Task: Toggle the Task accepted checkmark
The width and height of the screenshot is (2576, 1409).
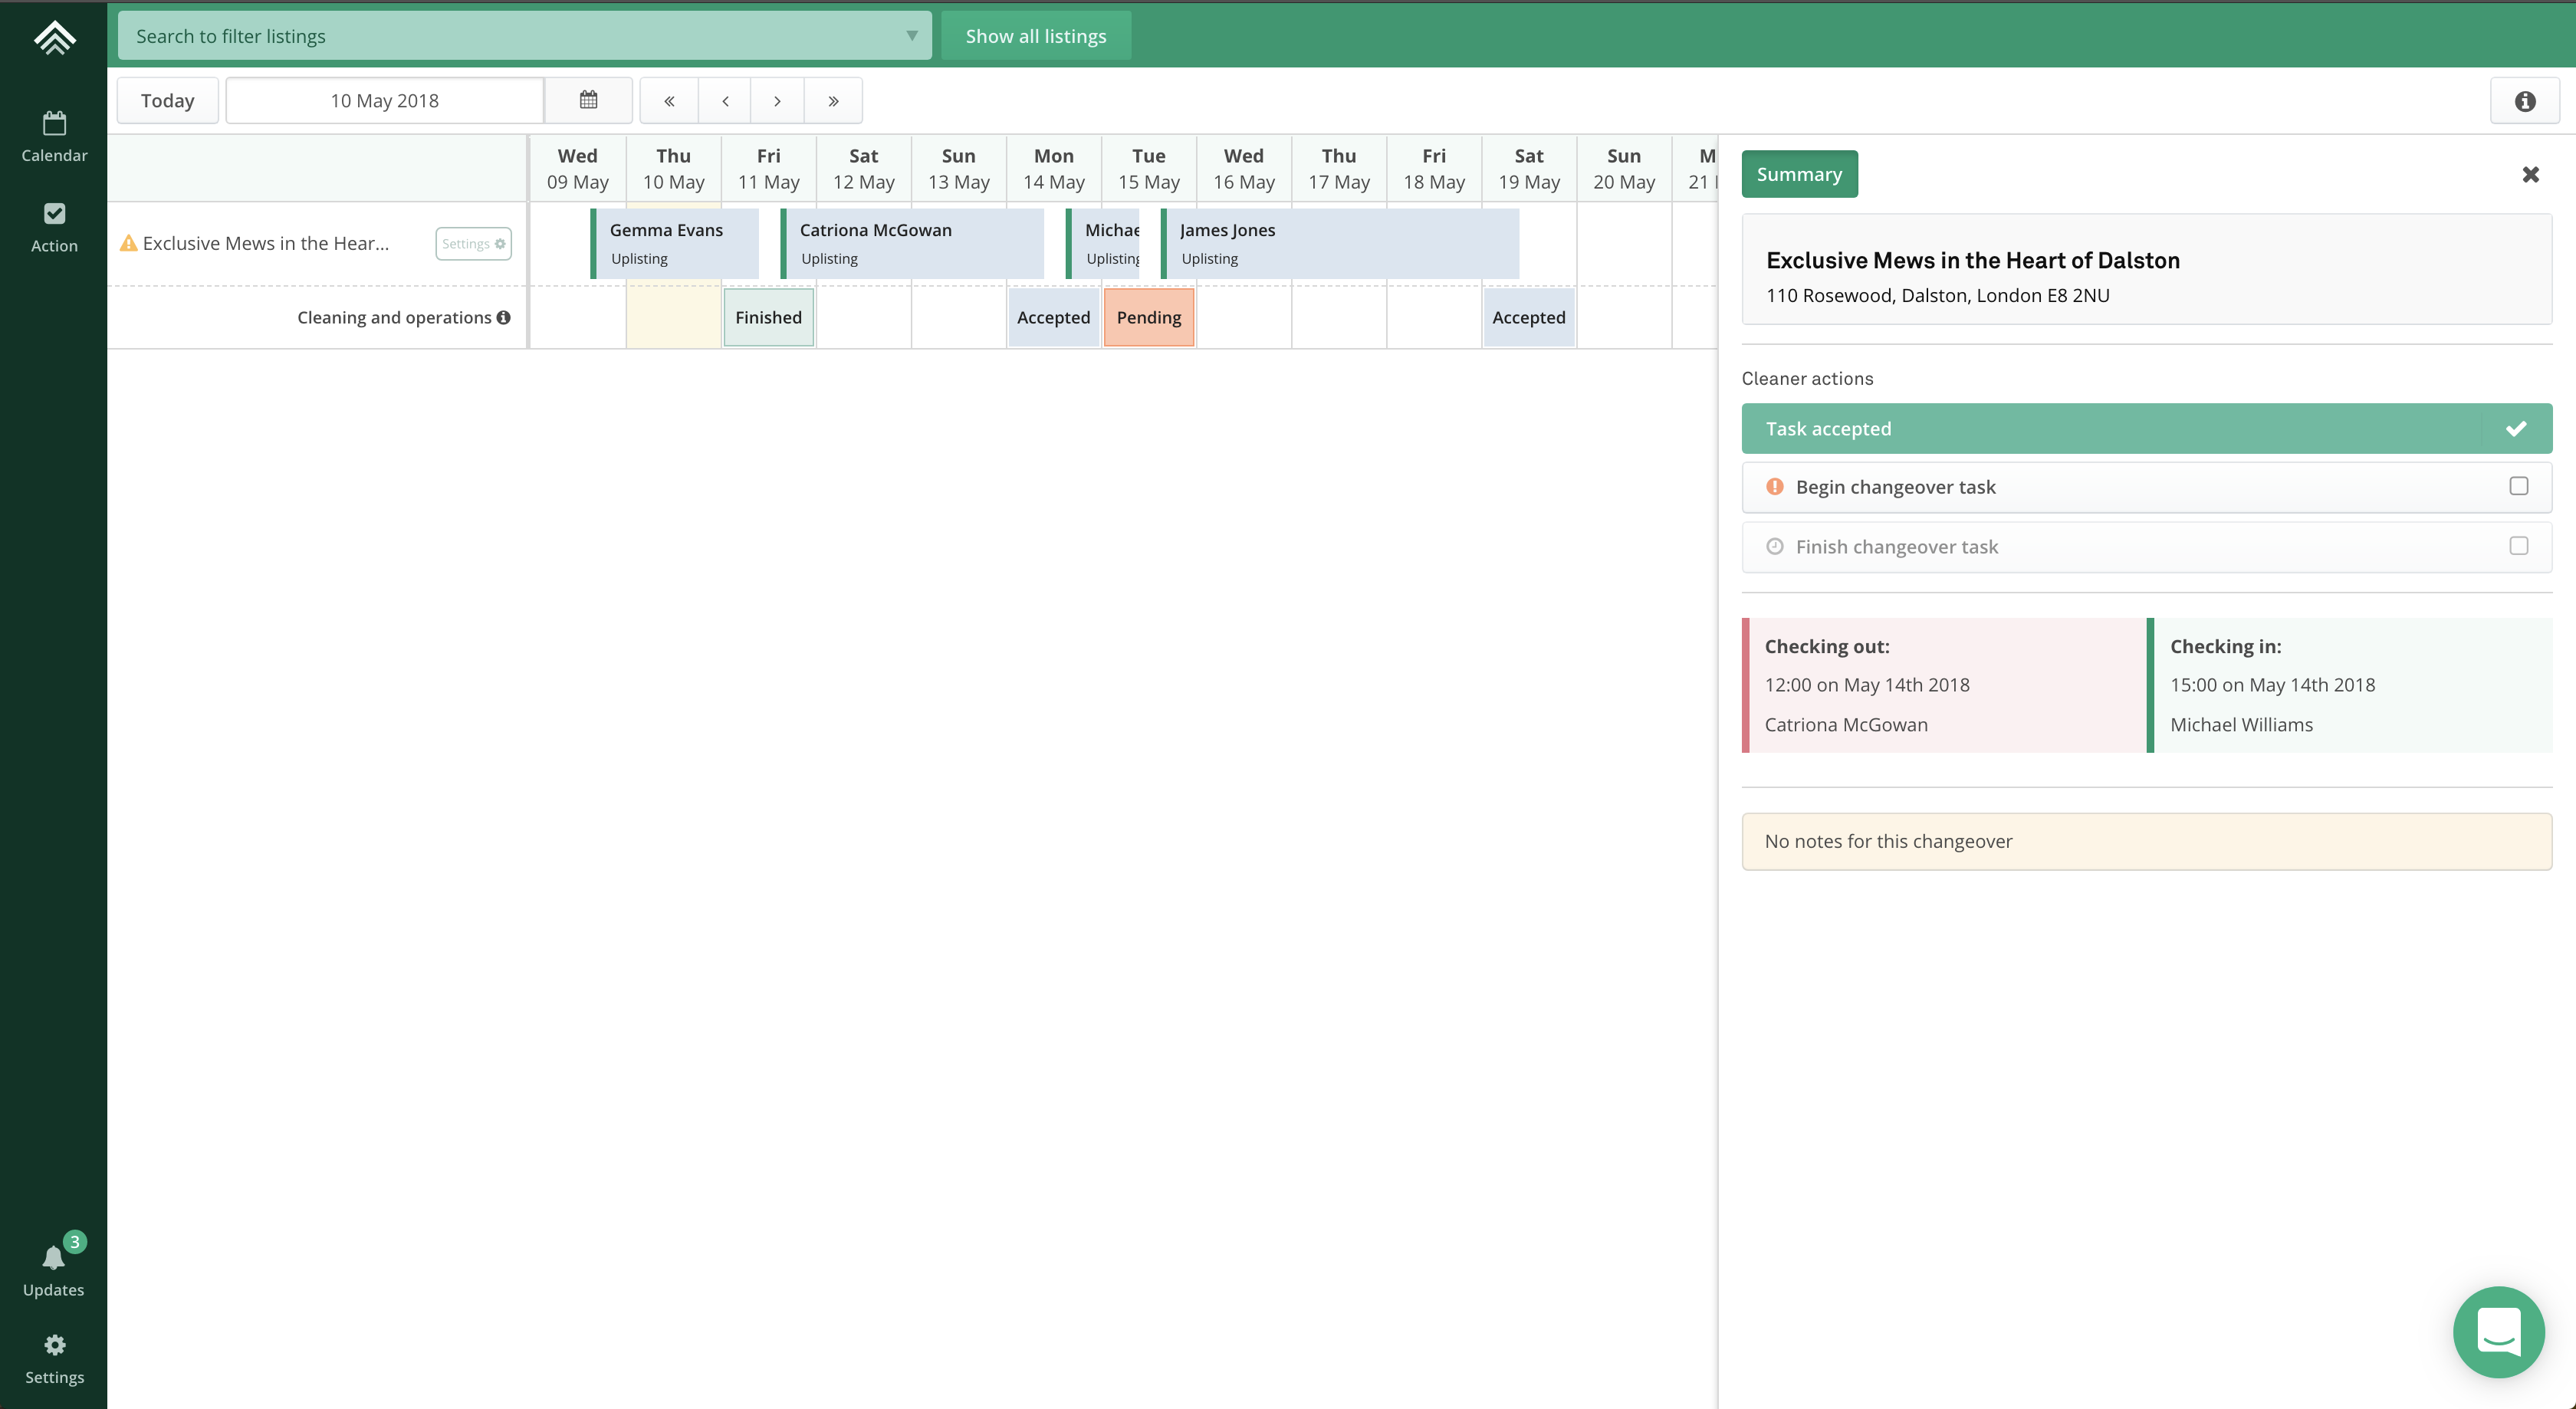Action: pyautogui.click(x=2516, y=428)
